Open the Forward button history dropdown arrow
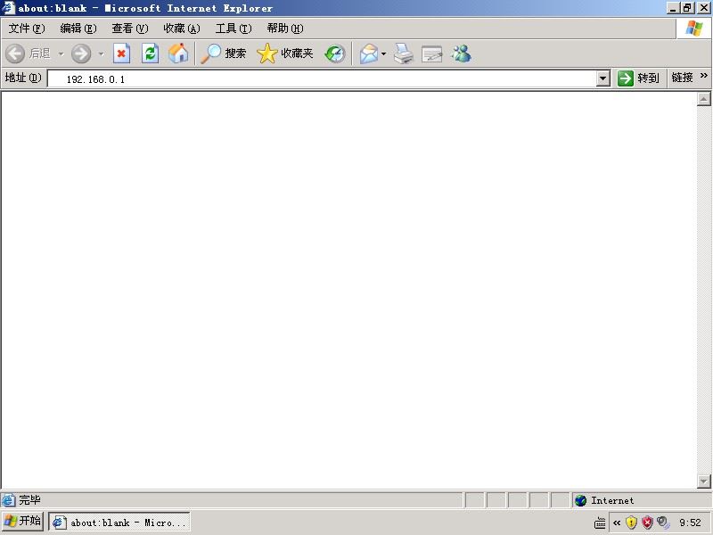 click(101, 53)
